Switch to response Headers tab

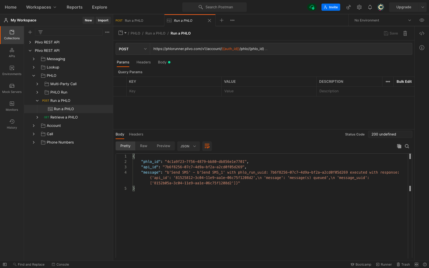click(136, 134)
